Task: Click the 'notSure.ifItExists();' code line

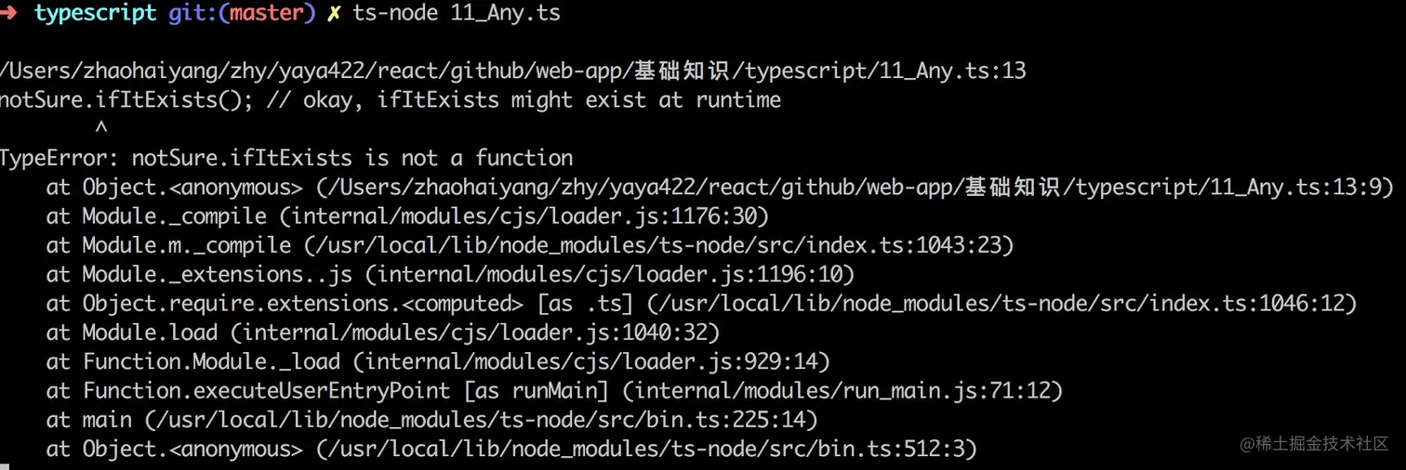Action: (x=126, y=99)
